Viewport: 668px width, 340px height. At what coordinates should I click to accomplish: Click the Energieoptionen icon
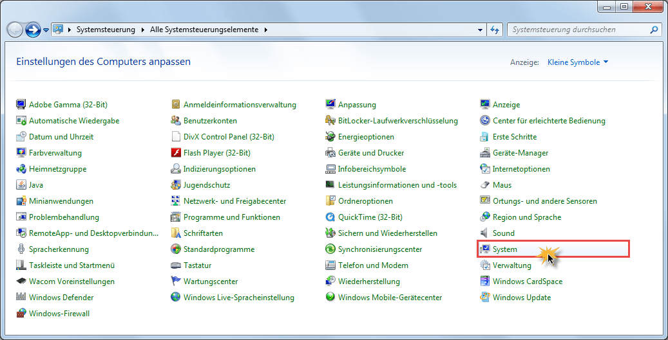(x=330, y=137)
